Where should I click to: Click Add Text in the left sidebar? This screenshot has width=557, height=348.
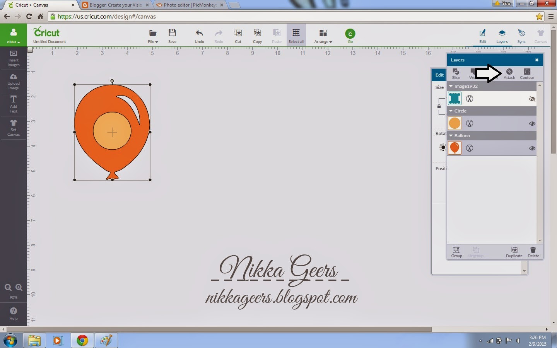tap(13, 104)
